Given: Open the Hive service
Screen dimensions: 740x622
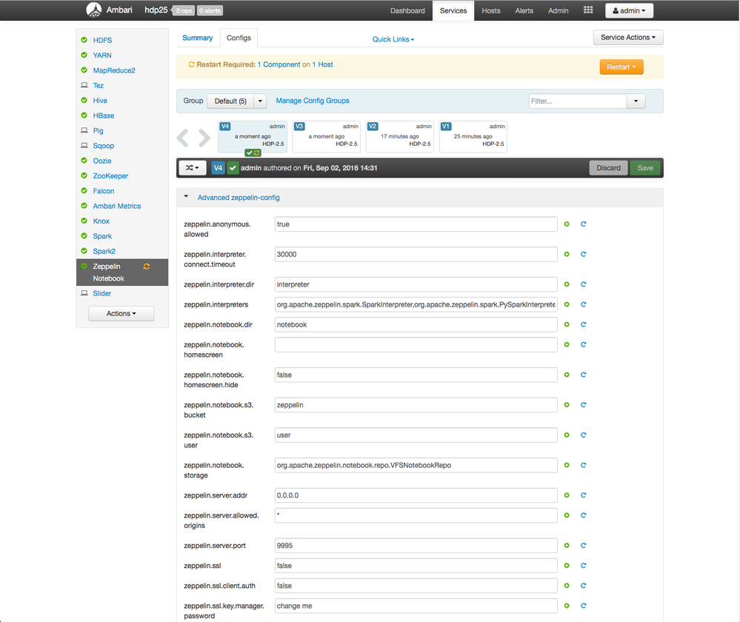Looking at the screenshot, I should point(100,101).
